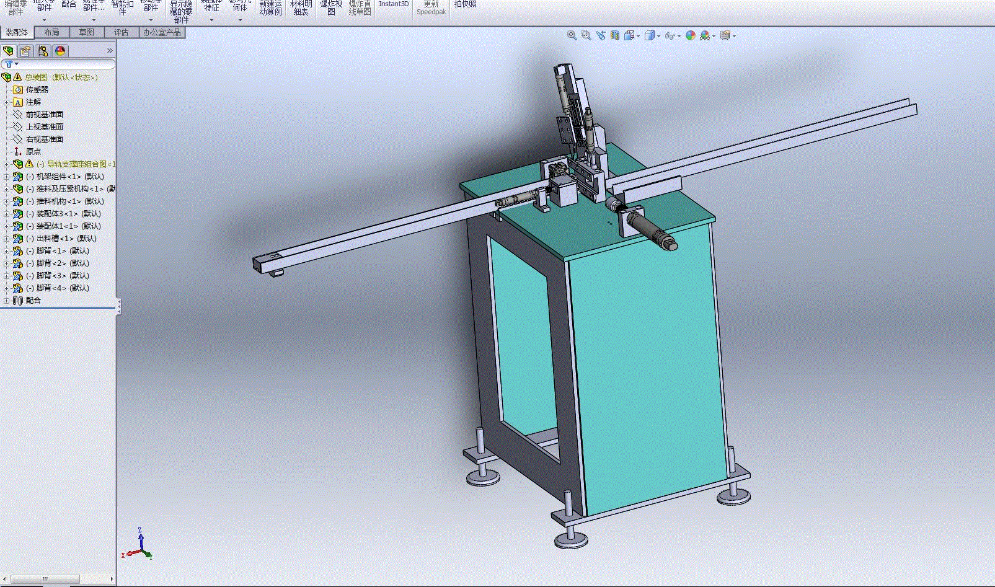Open the Hide/Show Items dropdown arrow
Screen dimensions: 995x587
tap(679, 36)
